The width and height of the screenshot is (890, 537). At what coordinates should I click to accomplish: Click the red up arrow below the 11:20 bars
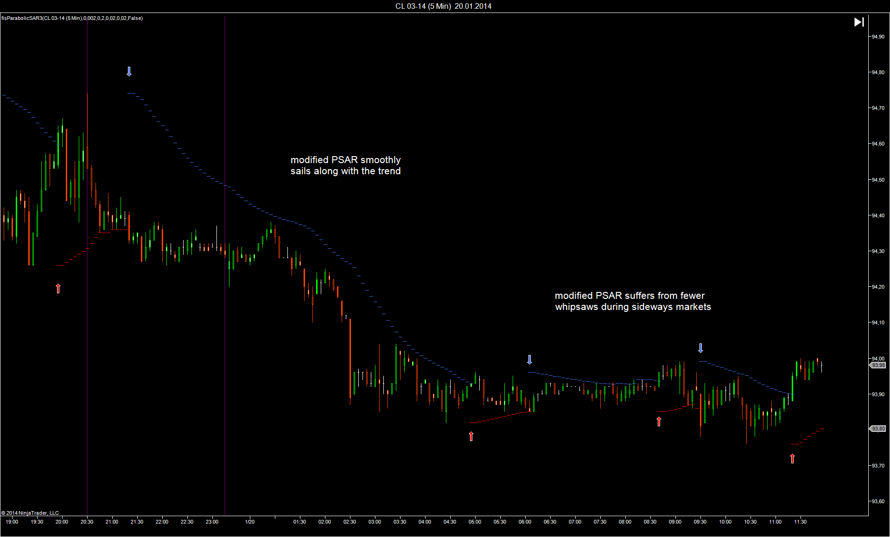click(x=792, y=458)
